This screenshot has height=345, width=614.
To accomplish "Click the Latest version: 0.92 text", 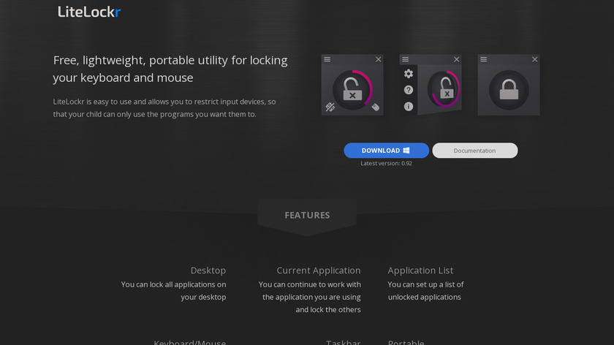I will point(386,163).
